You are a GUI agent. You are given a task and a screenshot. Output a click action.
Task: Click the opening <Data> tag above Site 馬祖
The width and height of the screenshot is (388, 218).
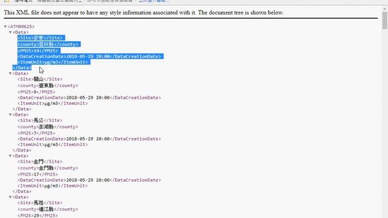[21, 197]
